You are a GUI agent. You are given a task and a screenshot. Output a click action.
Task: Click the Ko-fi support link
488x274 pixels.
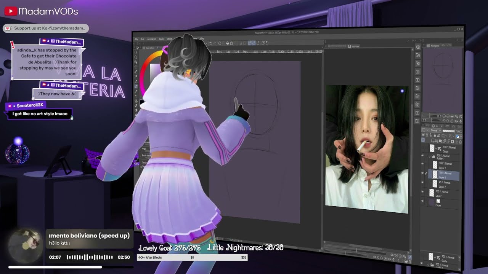[46, 28]
